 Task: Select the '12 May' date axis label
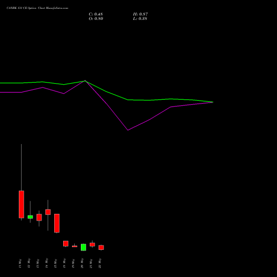[29, 263]
